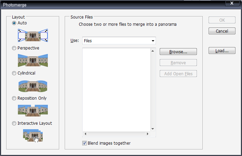The width and height of the screenshot is (242, 156).
Task: Click the Reposition Only preview image
Action: [33, 111]
